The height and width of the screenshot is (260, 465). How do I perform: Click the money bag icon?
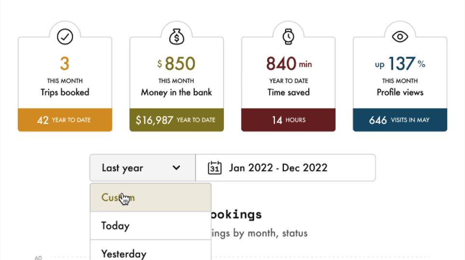(177, 37)
